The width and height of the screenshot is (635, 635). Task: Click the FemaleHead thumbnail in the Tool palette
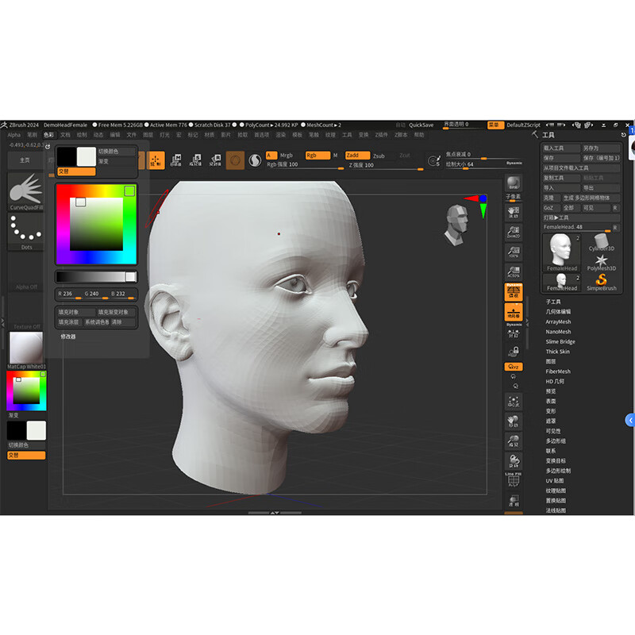[560, 250]
